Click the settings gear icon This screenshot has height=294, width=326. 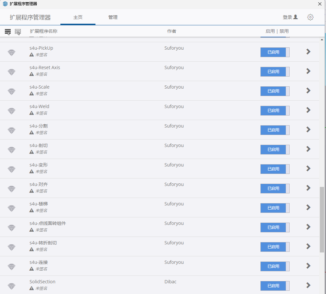click(310, 17)
